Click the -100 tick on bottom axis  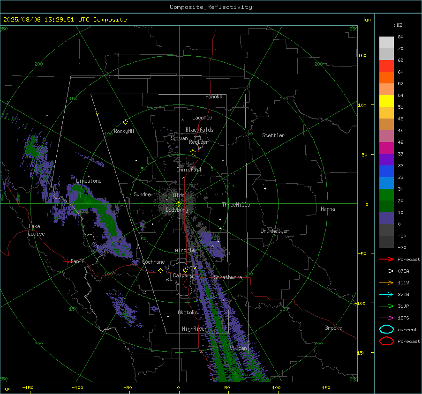(x=77, y=387)
